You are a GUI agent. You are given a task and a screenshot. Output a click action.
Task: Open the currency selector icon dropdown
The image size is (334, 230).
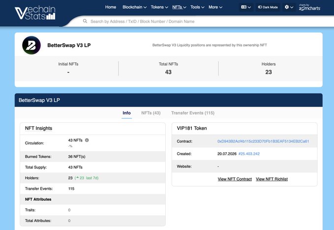click(246, 7)
